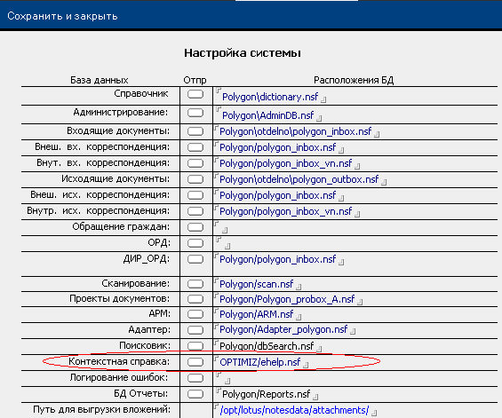Edit the Polygon/Polygon_probox_A.nsf field
The height and width of the screenshot is (418, 502).
pyautogui.click(x=288, y=299)
